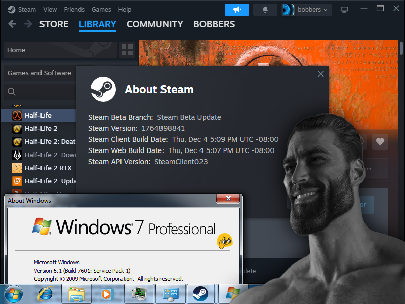Expand the Games and Software section

39,73
